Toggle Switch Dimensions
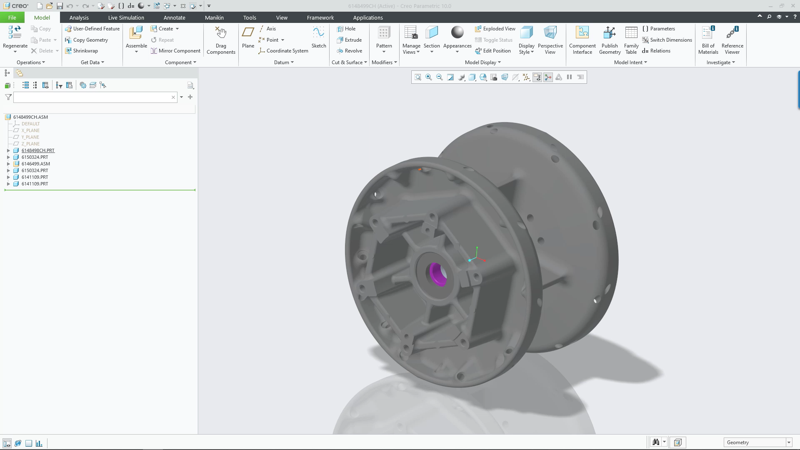The height and width of the screenshot is (450, 800). pyautogui.click(x=667, y=40)
